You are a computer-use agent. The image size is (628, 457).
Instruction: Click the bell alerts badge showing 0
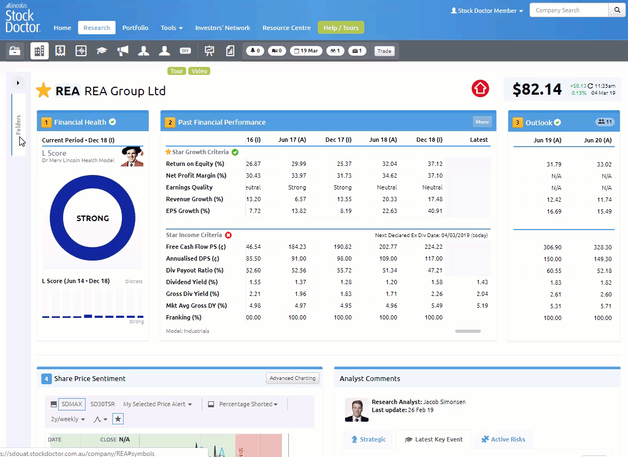coord(255,51)
